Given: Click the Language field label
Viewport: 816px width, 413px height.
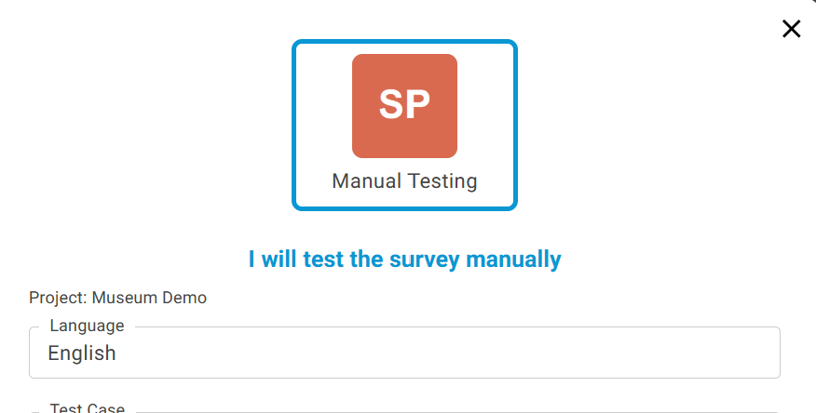Looking at the screenshot, I should tap(87, 326).
